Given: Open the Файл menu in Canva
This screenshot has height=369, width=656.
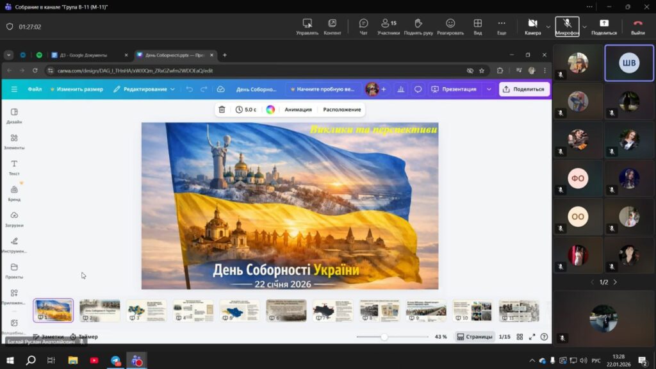Looking at the screenshot, I should 35,89.
